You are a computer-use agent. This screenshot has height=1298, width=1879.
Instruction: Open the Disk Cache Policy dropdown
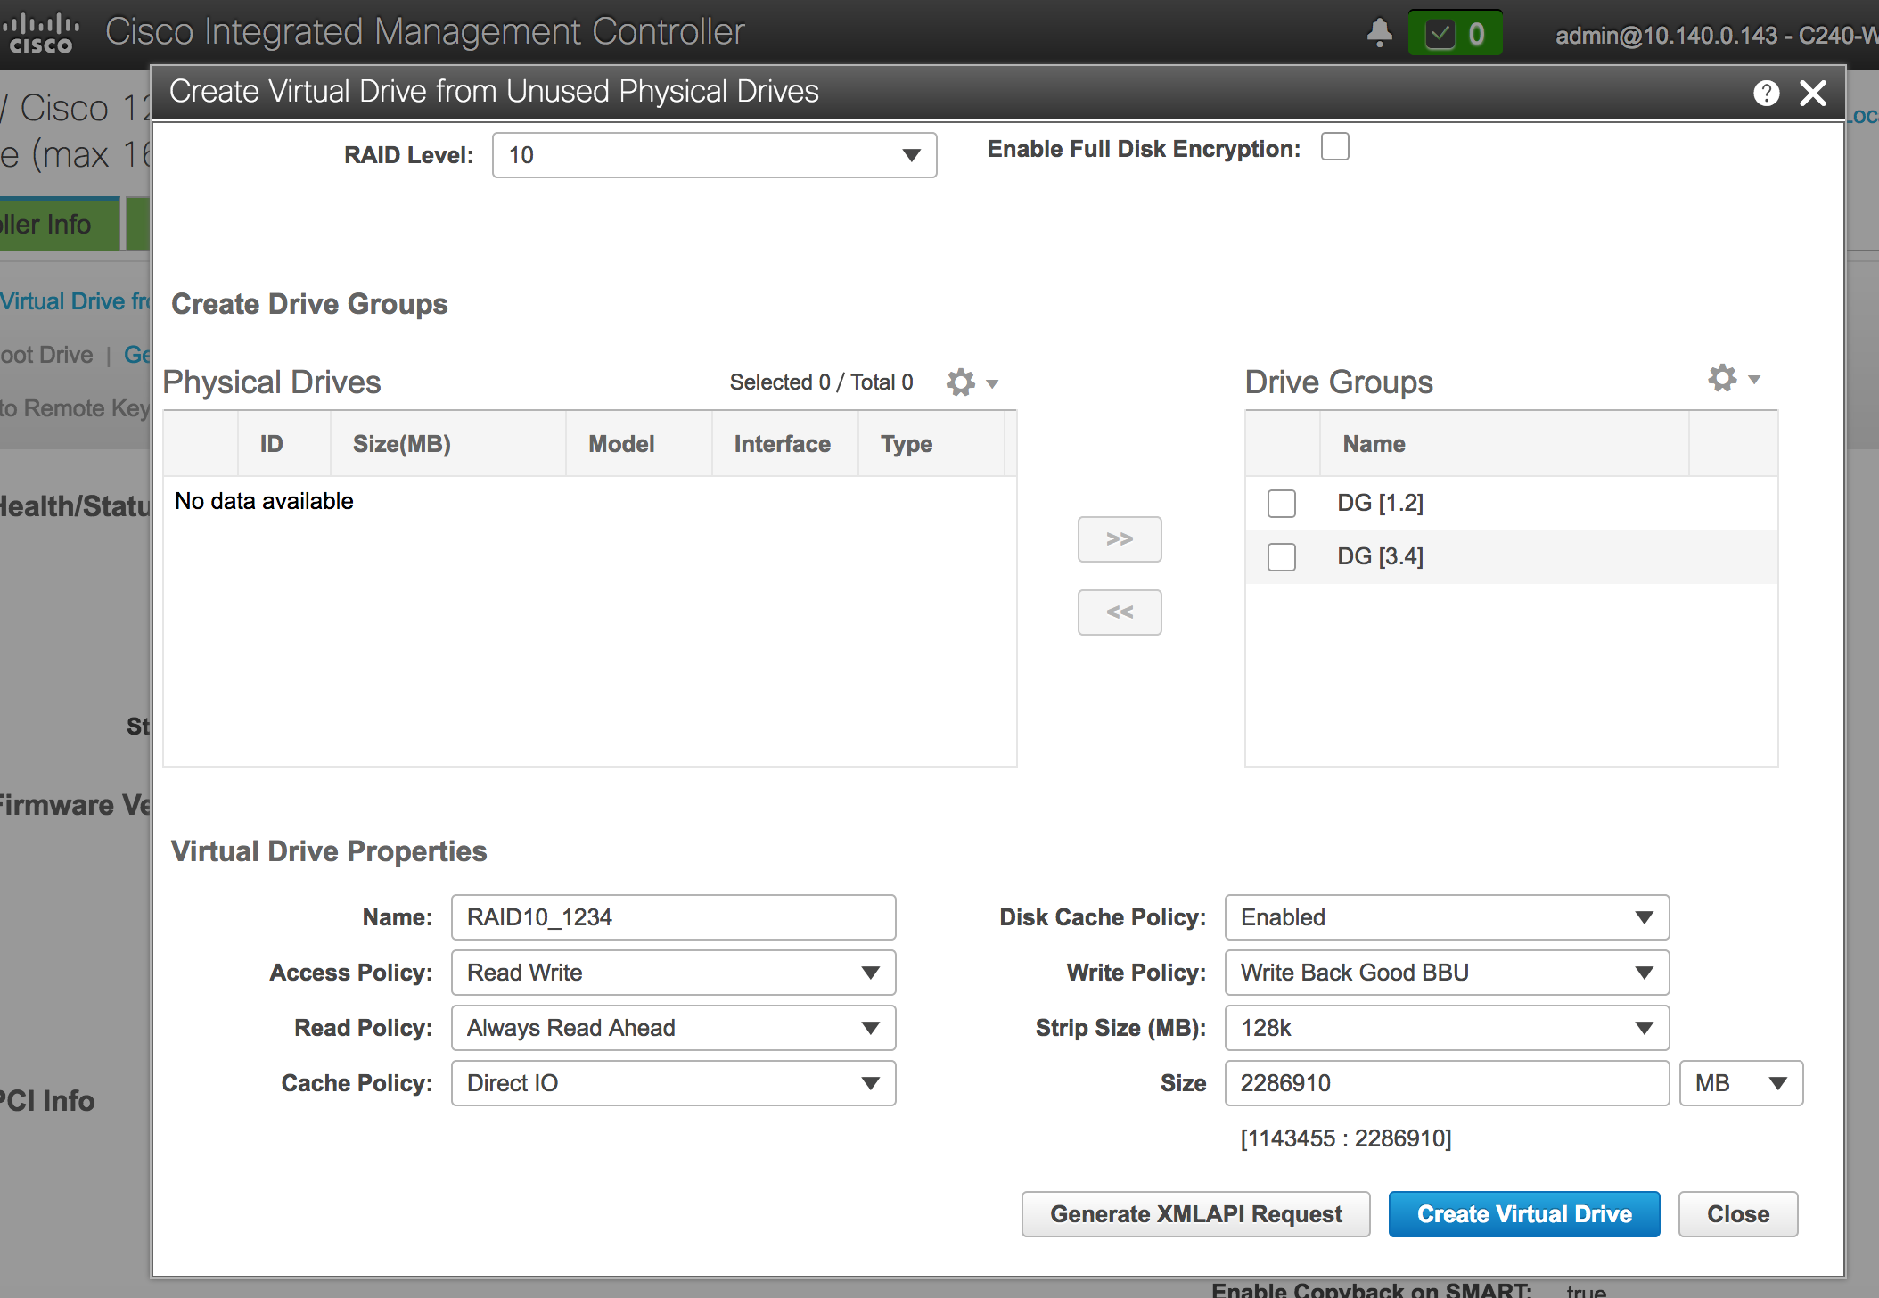(1447, 917)
